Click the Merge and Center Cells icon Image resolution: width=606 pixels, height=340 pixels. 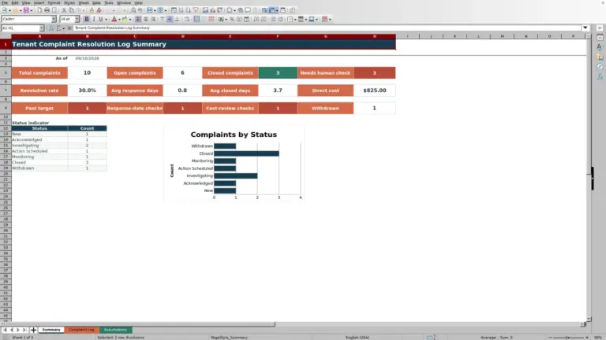point(196,19)
